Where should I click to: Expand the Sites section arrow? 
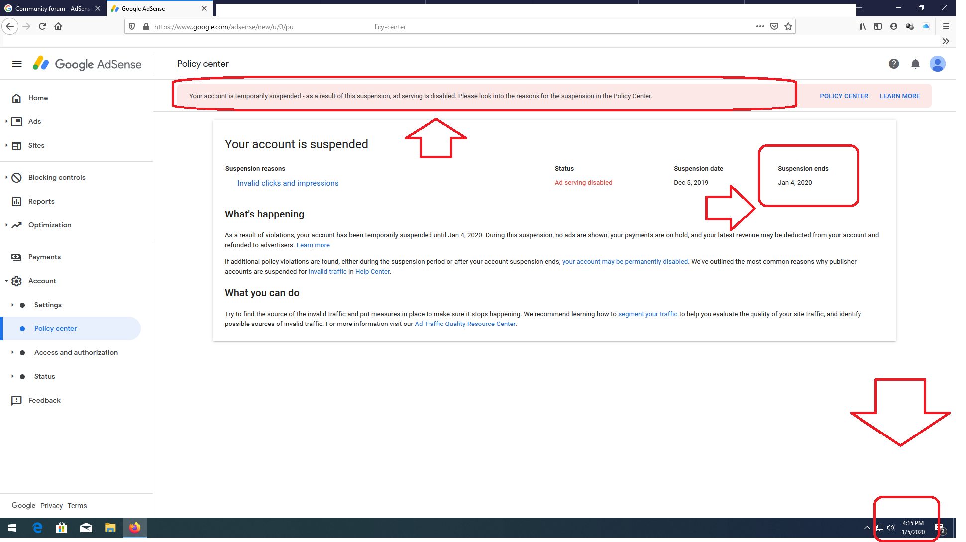click(6, 145)
